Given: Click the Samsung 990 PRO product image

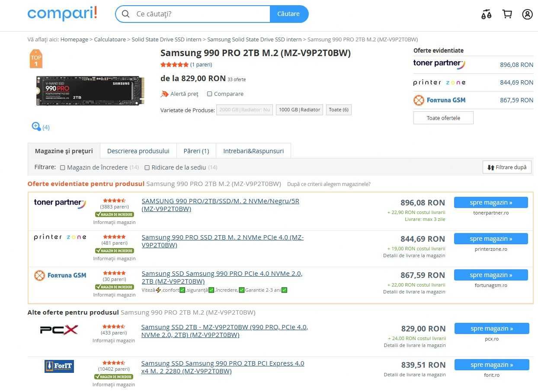Looking at the screenshot, I should point(90,91).
